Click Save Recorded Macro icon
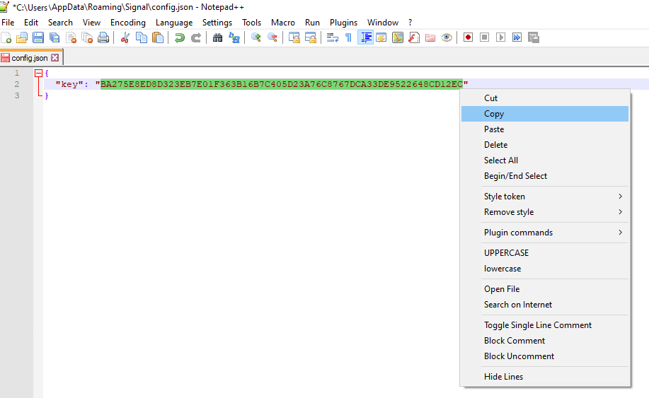Screen dimensions: 649x398 point(534,37)
